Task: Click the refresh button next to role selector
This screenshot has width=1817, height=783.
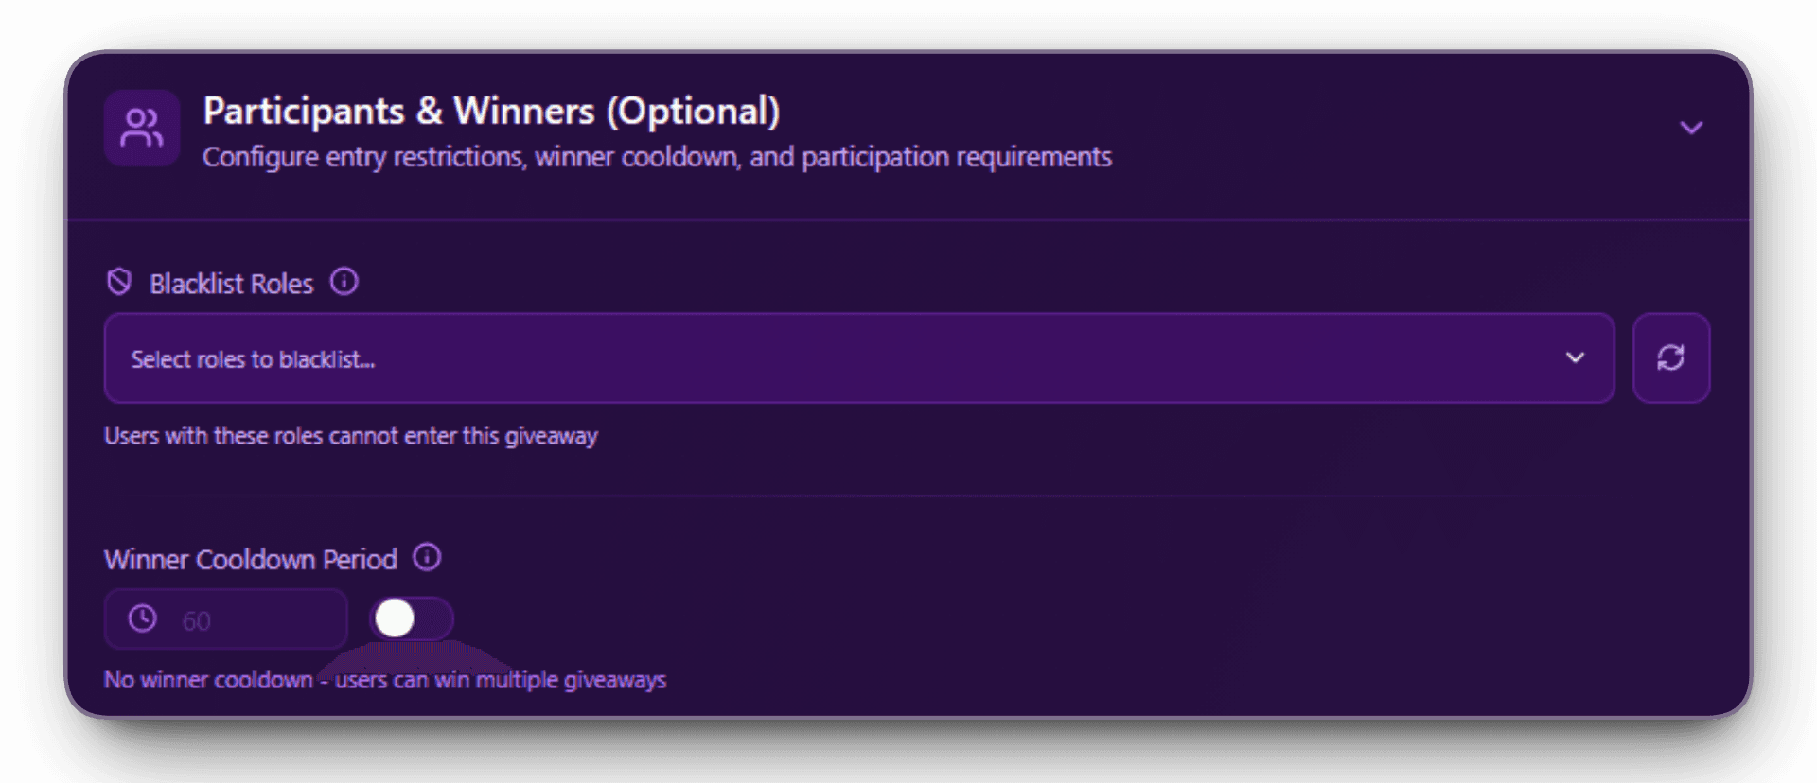Action: (1670, 357)
